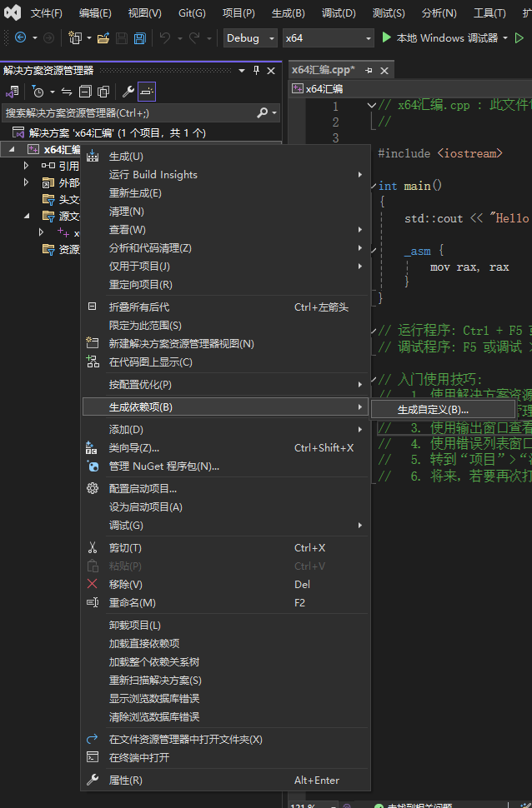Open the 编辑(E) menu
The image size is (532, 808).
point(95,12)
